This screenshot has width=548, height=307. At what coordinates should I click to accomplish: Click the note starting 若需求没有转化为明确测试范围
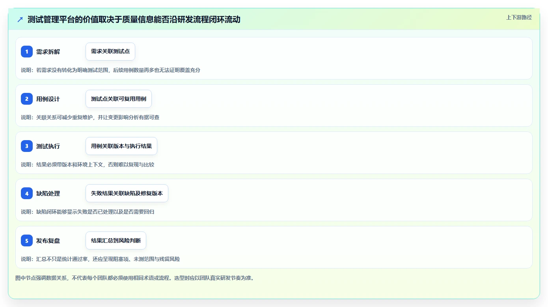coord(111,70)
